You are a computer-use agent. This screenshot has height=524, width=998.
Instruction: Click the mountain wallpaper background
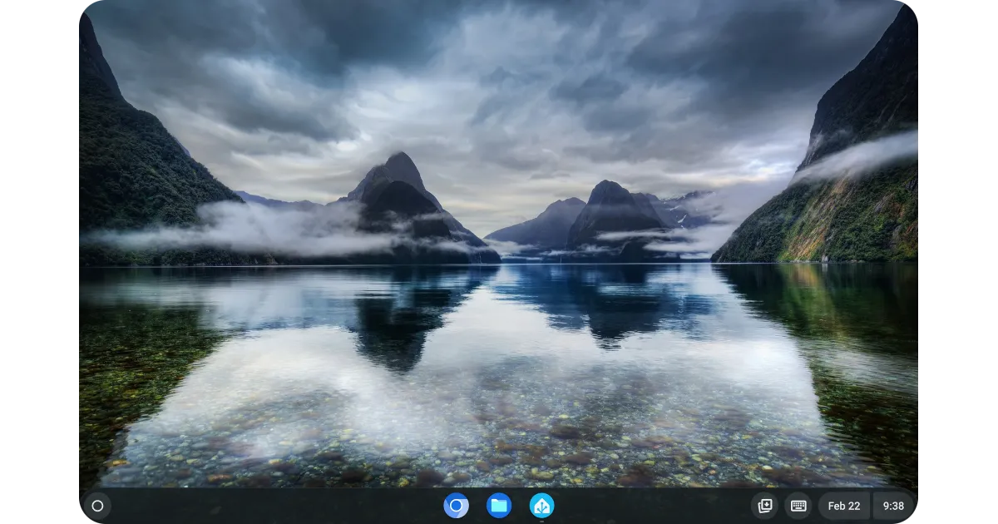coord(499,250)
